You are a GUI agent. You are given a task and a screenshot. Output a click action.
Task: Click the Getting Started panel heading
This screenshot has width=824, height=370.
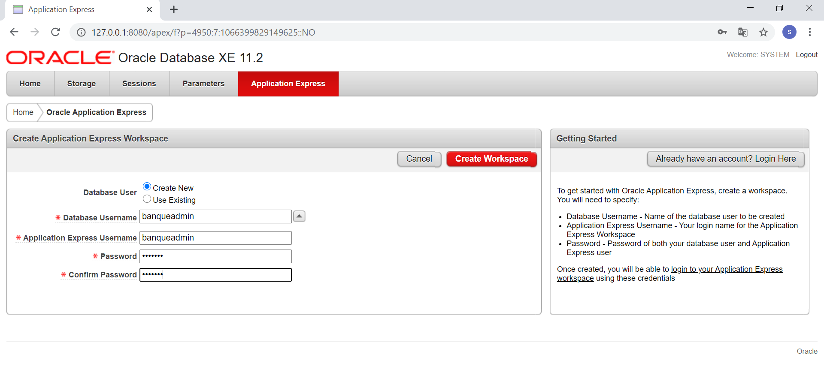pyautogui.click(x=587, y=138)
